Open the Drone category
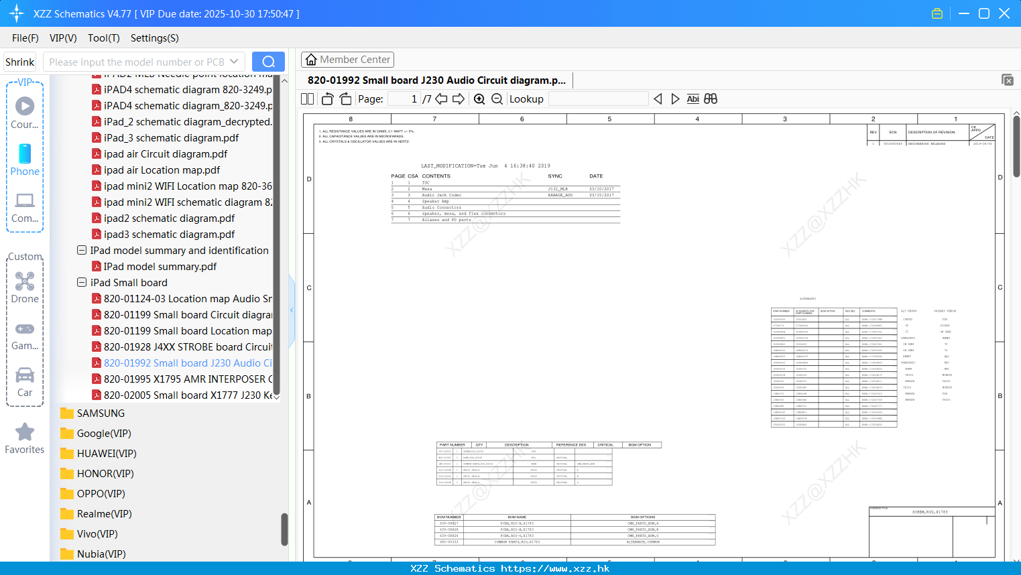This screenshot has height=575, width=1021. point(25,287)
